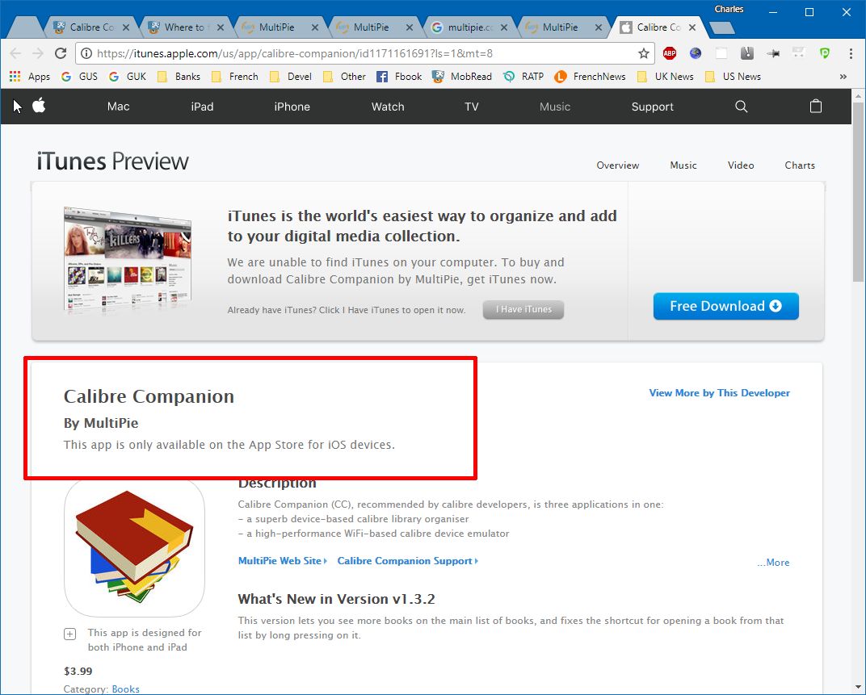Image resolution: width=866 pixels, height=695 pixels.
Task: Open the Devel bookmark folder
Action: pyautogui.click(x=291, y=77)
